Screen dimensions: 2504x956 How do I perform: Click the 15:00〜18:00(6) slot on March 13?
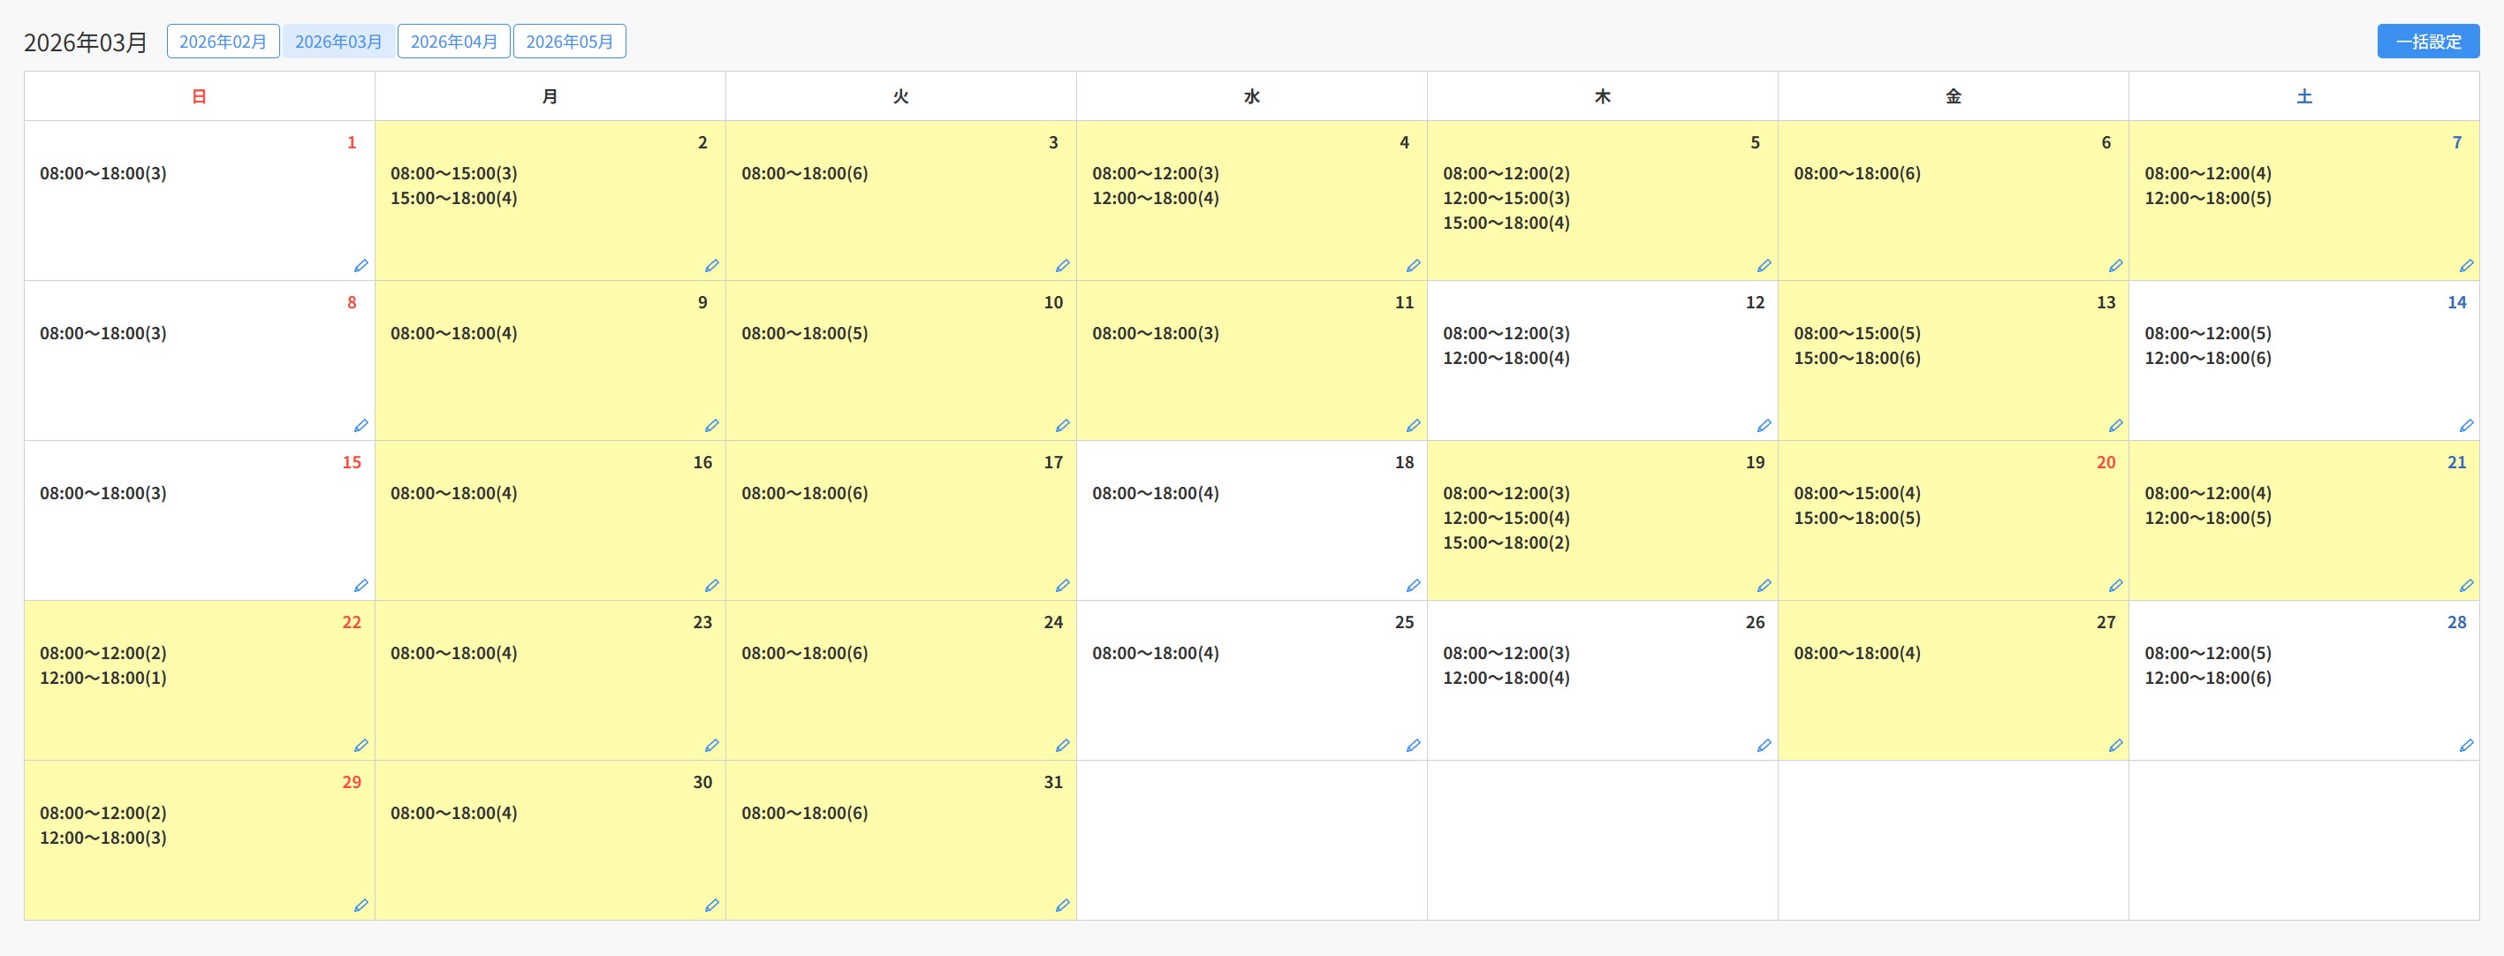point(1856,358)
